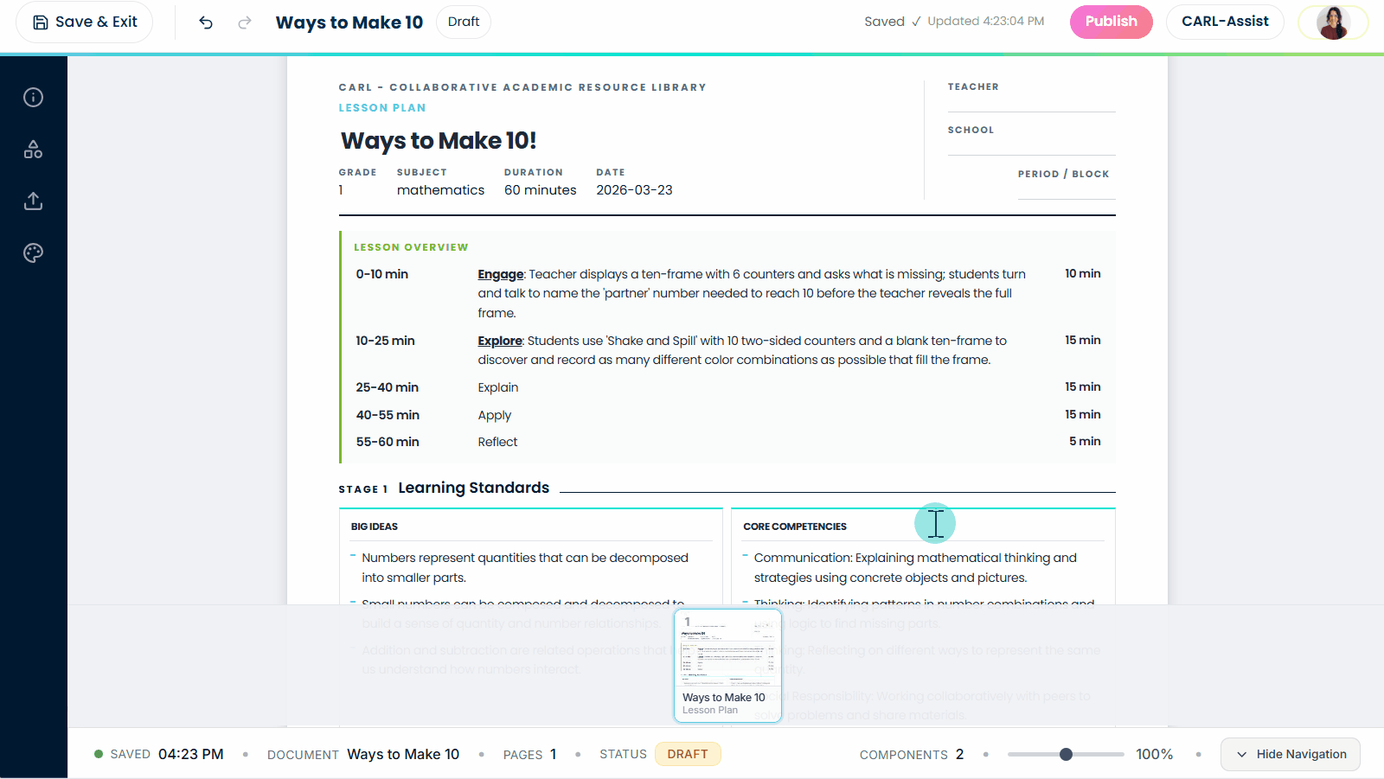Click the School name field
Image resolution: width=1384 pixels, height=779 pixels.
click(x=1031, y=144)
